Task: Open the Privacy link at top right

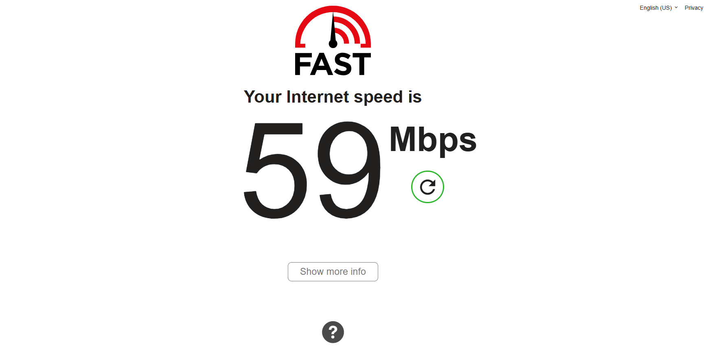Action: [x=694, y=8]
